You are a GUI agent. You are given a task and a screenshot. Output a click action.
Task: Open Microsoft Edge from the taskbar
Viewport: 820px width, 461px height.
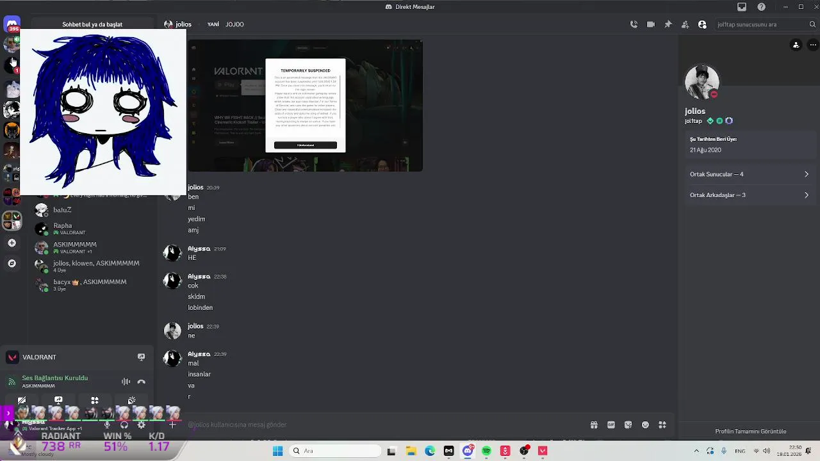click(x=430, y=451)
